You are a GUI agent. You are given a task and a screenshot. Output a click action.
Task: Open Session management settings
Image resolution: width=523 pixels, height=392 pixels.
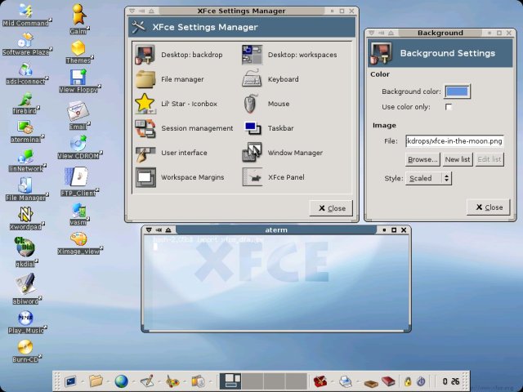(x=146, y=128)
